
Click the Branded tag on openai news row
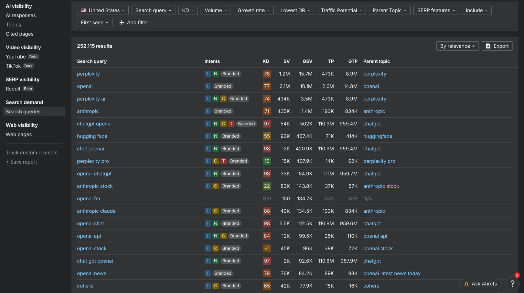click(223, 273)
